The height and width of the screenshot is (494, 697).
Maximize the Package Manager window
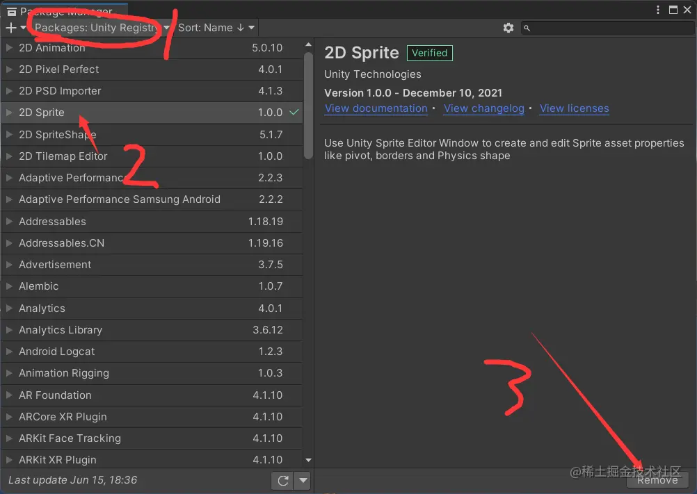673,10
